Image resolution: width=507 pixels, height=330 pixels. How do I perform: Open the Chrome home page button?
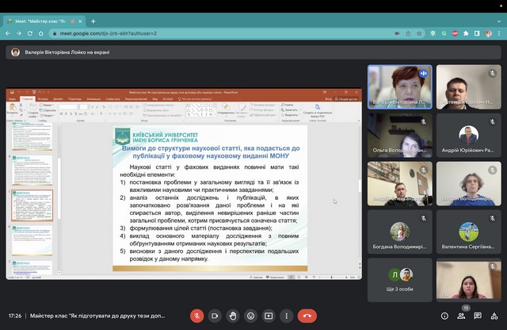(x=40, y=33)
